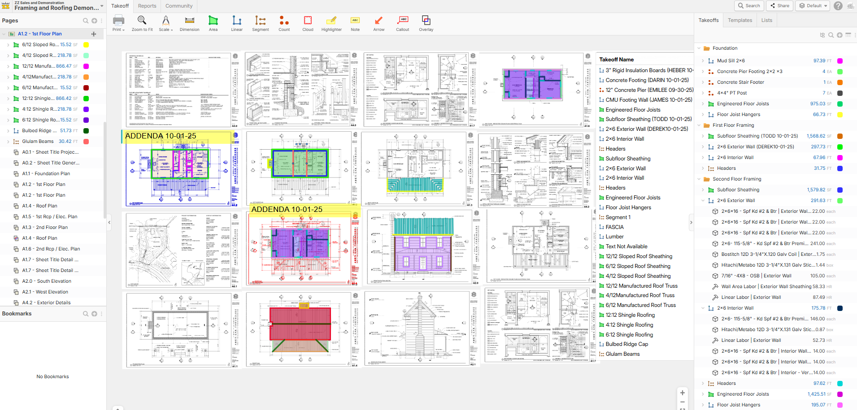Image resolution: width=857 pixels, height=410 pixels.
Task: Switch to the Reports tab
Action: 147,6
